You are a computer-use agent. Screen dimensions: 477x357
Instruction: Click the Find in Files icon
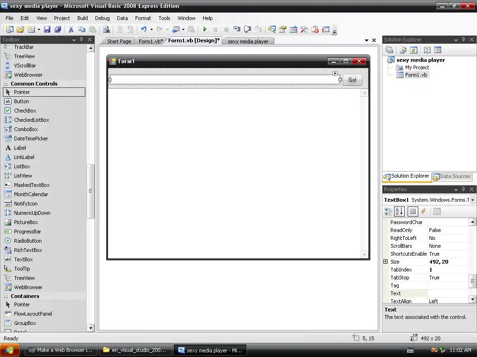point(106,29)
